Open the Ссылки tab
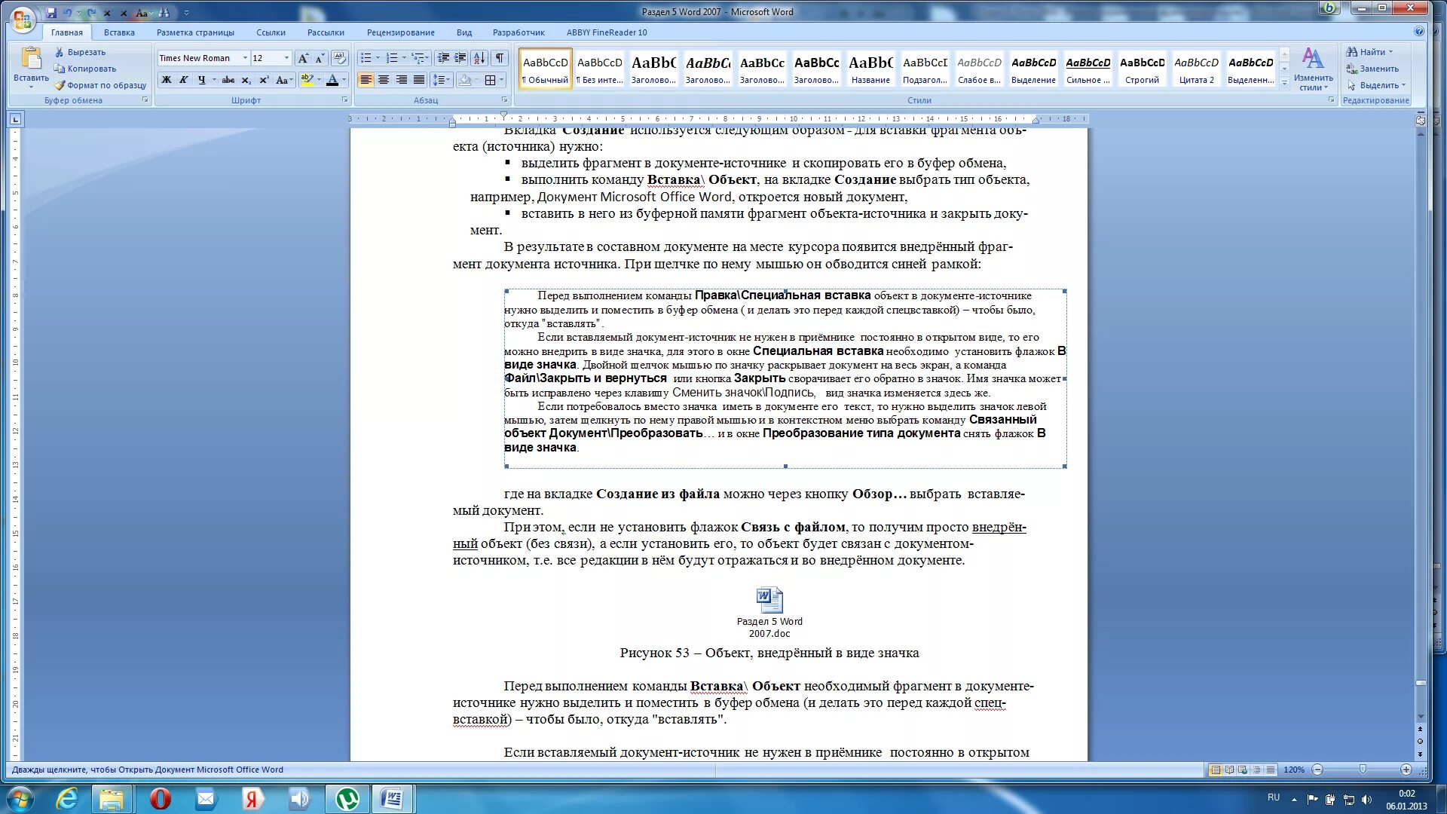The width and height of the screenshot is (1447, 814). pyautogui.click(x=271, y=32)
